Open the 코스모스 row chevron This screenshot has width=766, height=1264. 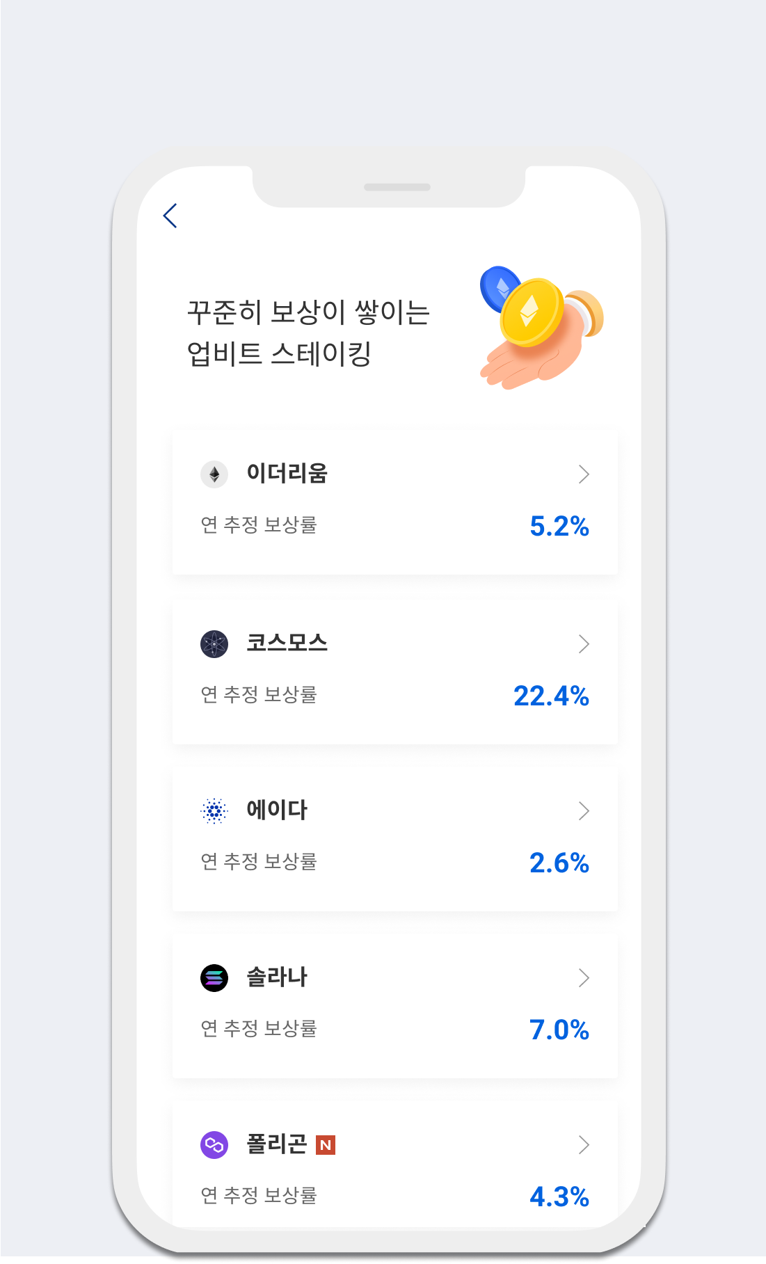[x=584, y=644]
